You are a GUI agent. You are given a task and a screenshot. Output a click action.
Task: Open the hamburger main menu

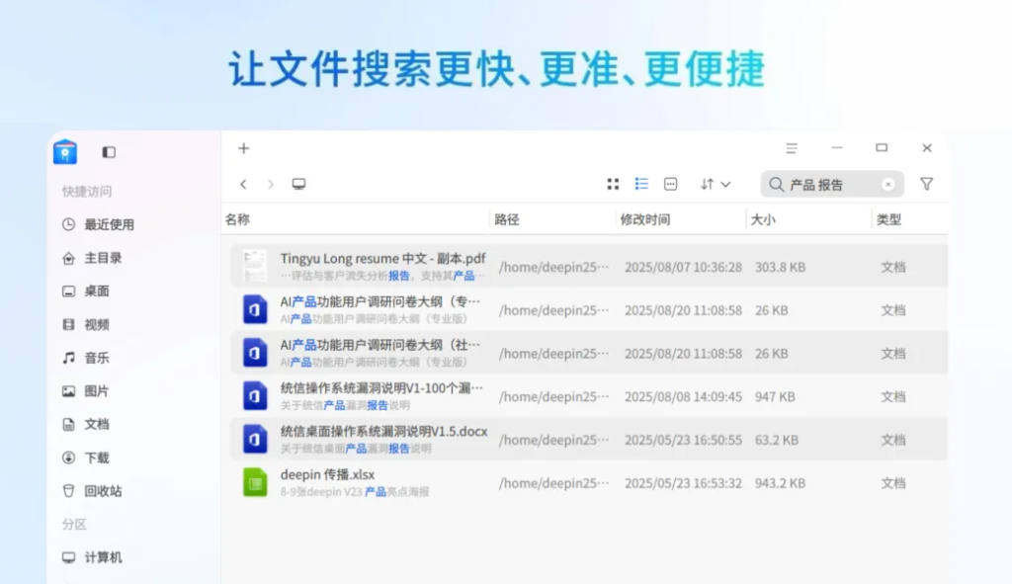pos(792,148)
